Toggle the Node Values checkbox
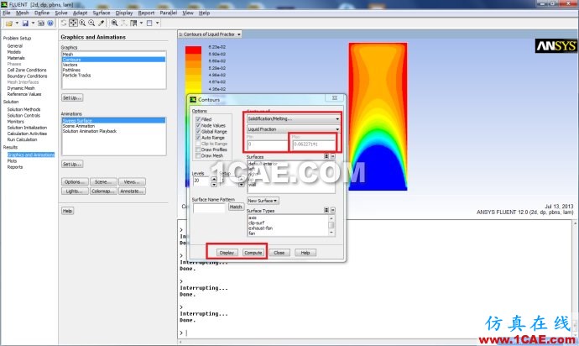 tap(198, 125)
